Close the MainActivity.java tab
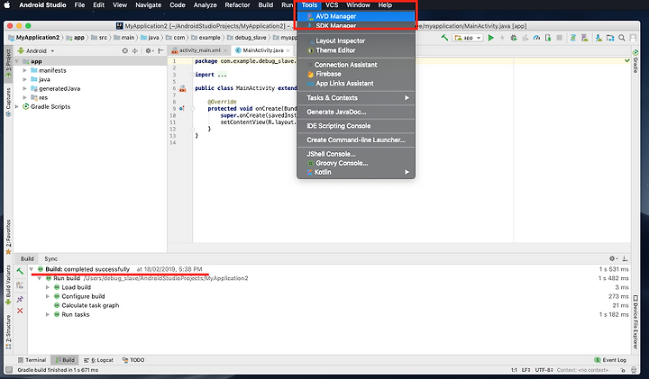The width and height of the screenshot is (649, 379). (288, 50)
